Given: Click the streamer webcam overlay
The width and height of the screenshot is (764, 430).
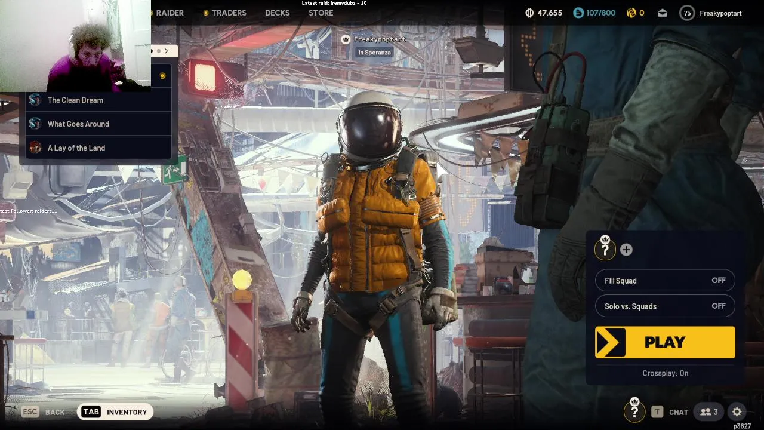Looking at the screenshot, I should tap(75, 45).
